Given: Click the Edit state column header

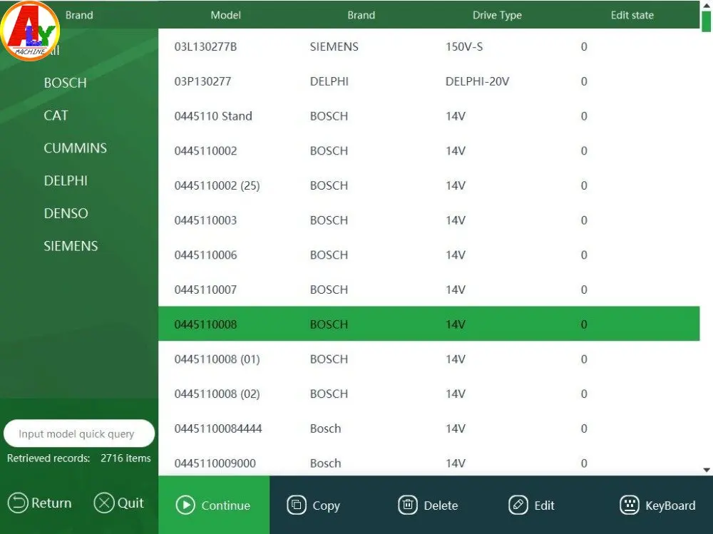Looking at the screenshot, I should point(632,15).
